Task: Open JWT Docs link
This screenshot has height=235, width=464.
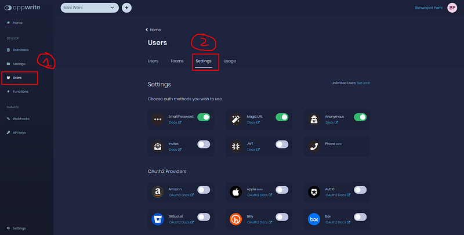Action: (253, 150)
